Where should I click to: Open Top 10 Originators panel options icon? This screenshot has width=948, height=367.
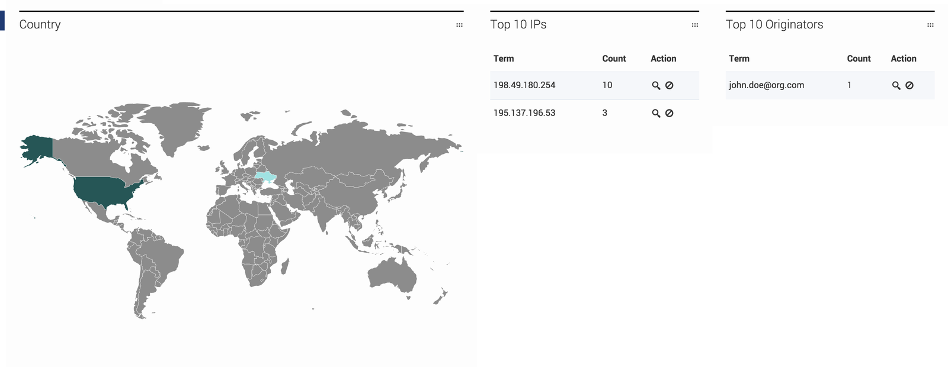(930, 25)
